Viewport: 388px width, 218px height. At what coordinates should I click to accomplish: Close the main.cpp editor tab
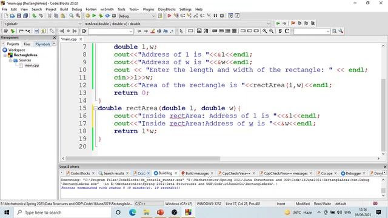[81, 39]
